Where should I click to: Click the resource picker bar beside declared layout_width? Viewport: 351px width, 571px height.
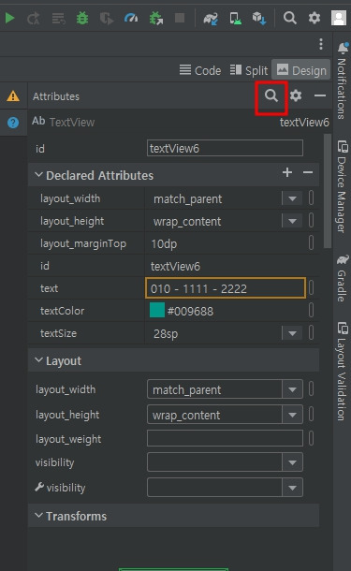(x=312, y=198)
